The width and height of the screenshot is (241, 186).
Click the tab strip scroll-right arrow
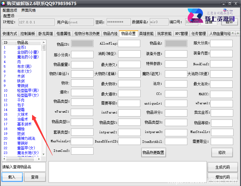238,33
